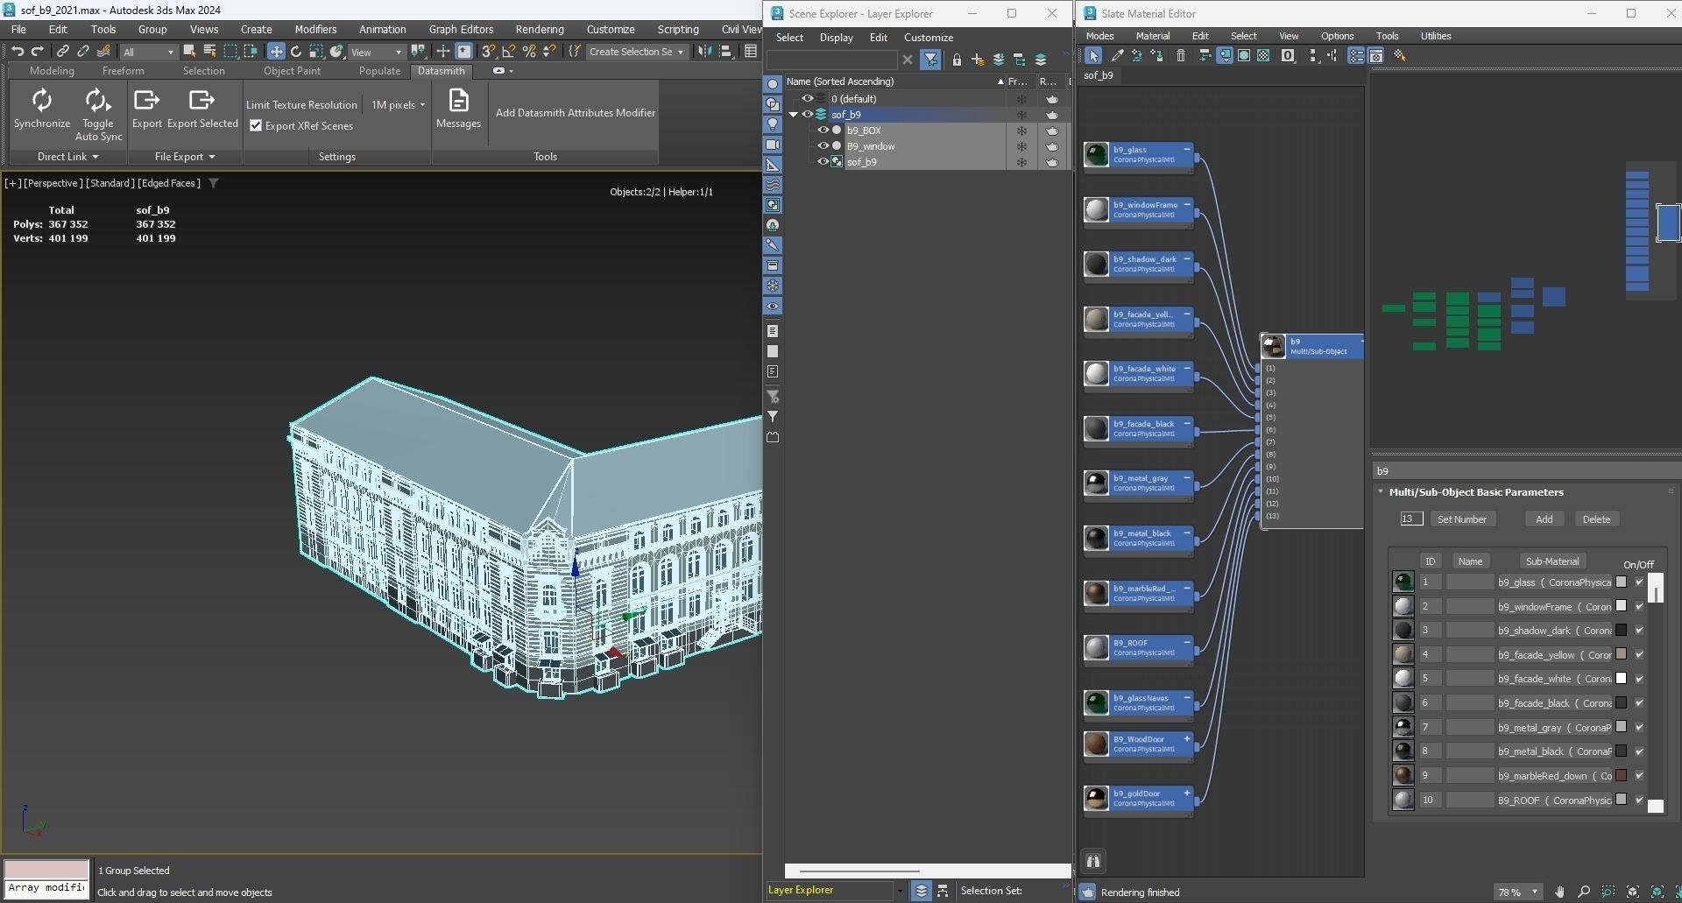
Task: Activate the Select and Rotate tool
Action: tap(296, 52)
